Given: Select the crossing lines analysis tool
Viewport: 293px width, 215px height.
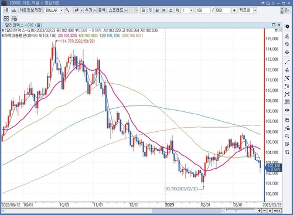Looking at the screenshot, I should [x=287, y=78].
